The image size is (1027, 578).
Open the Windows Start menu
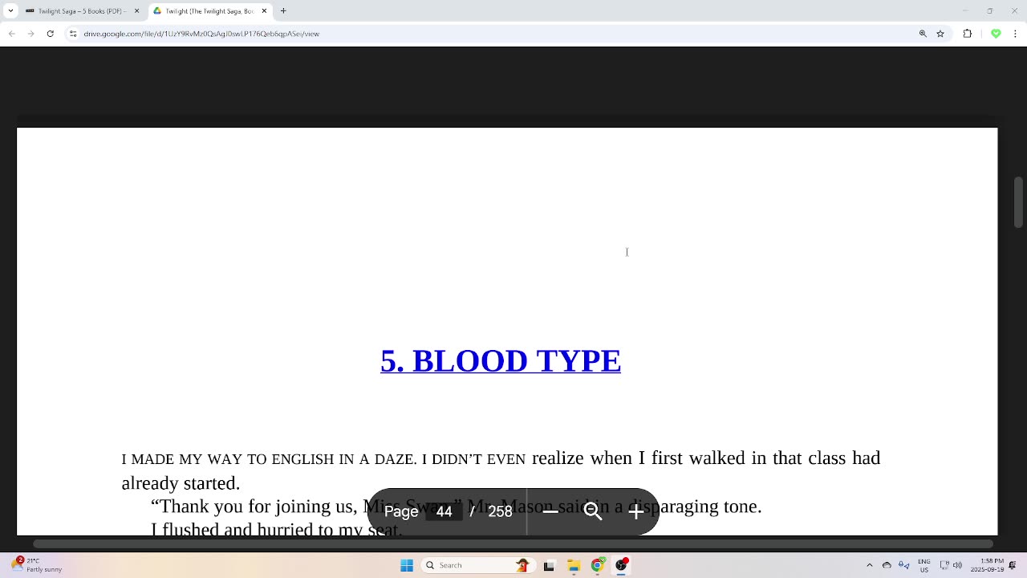point(407,565)
